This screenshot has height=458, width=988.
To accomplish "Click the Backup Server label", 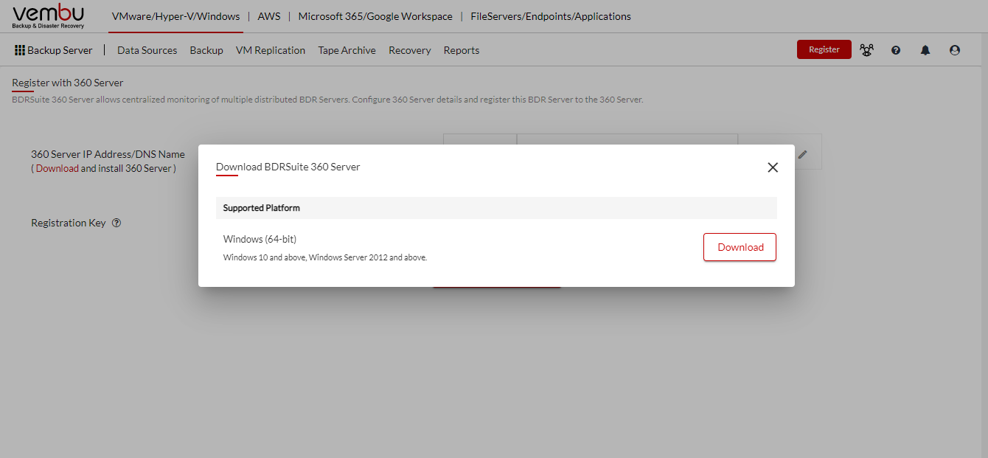I will pyautogui.click(x=60, y=50).
